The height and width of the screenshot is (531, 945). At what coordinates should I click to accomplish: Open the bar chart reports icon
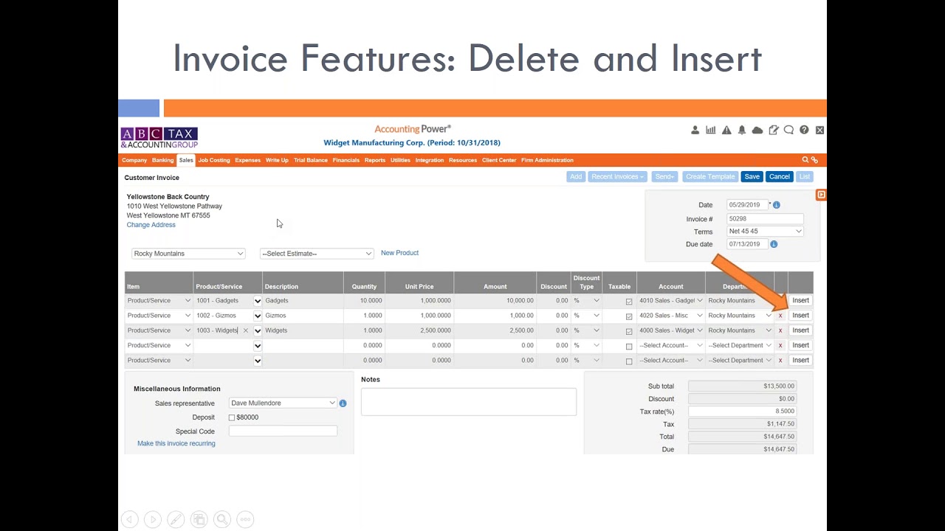tap(710, 130)
